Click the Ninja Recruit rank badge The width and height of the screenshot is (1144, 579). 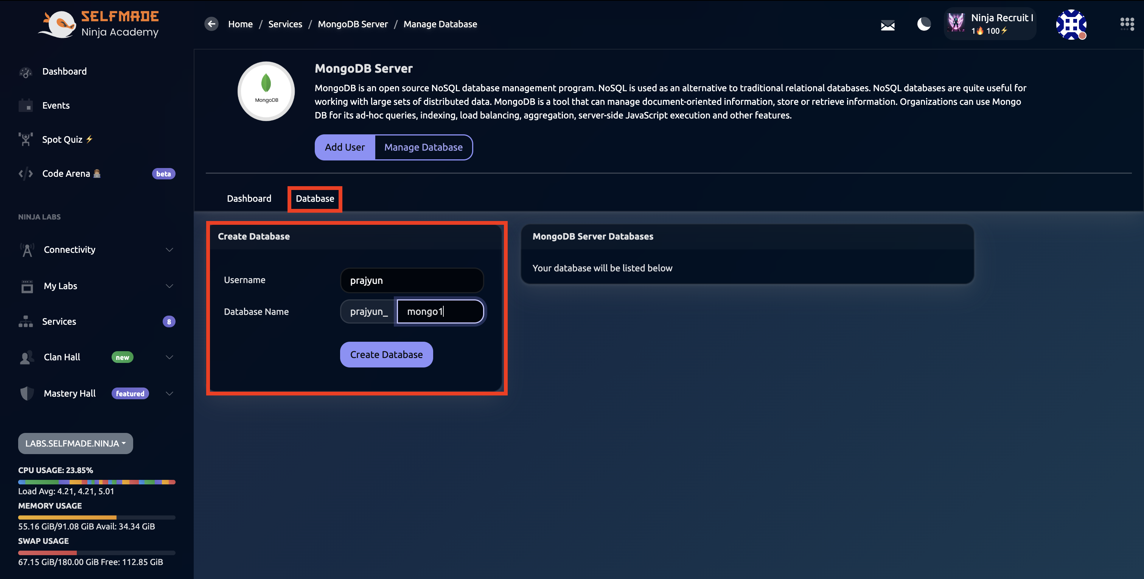coord(990,24)
